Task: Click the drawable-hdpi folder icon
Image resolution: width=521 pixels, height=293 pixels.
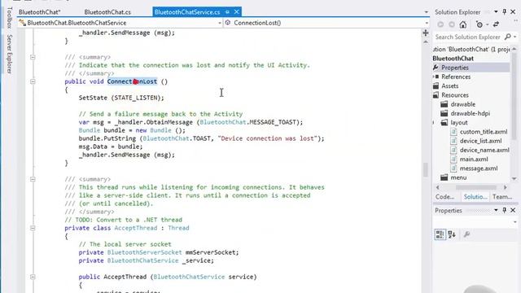Action: click(444, 113)
